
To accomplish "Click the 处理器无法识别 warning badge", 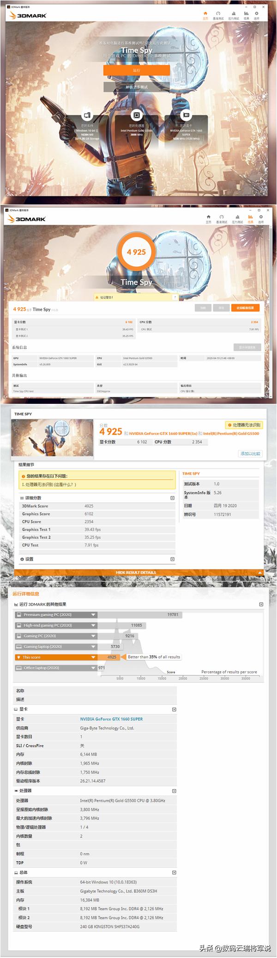I will pos(244,425).
